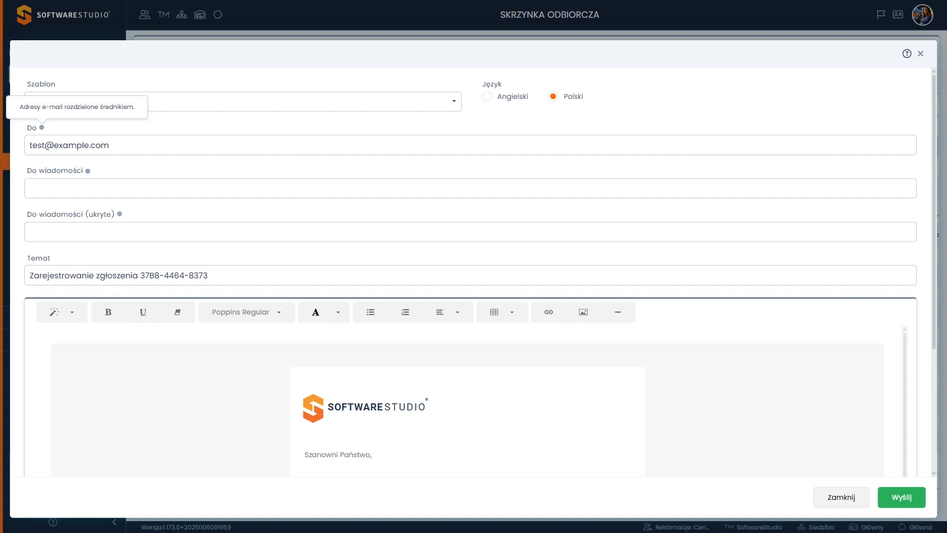947x533 pixels.
Task: Insert a numbered ordered list
Action: click(x=405, y=312)
